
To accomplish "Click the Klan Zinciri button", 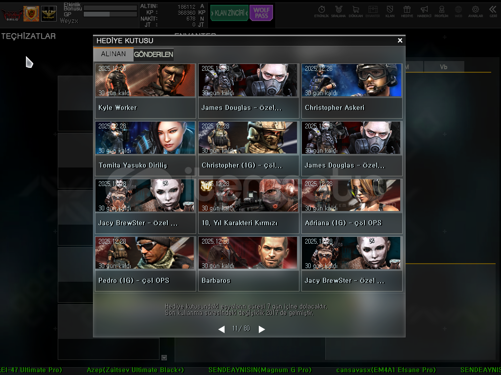I will 229,13.
